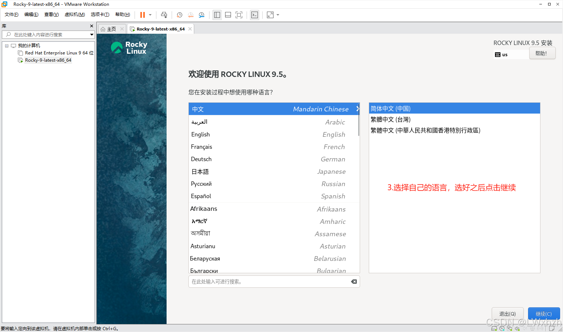
Task: Click the stretch guest display icon
Action: 270,15
